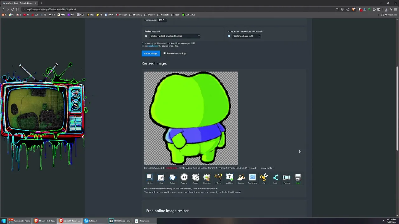Screen dimensions: 399x224
Task: Switch to Documents taskbar window
Action: pyautogui.click(x=145, y=221)
